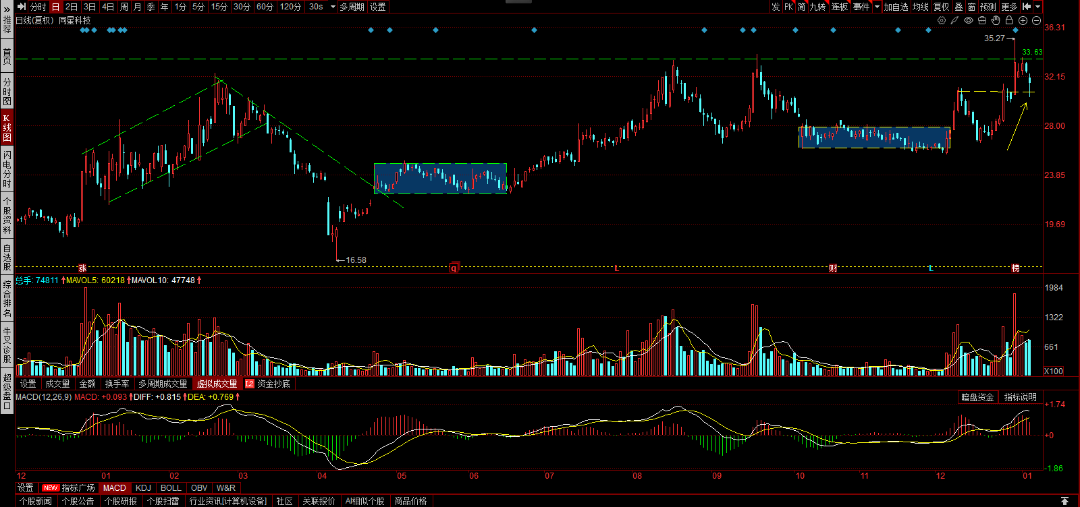Image resolution: width=1080 pixels, height=507 pixels.
Task: Click 暗盘资金 button in MACD panel
Action: 977,397
